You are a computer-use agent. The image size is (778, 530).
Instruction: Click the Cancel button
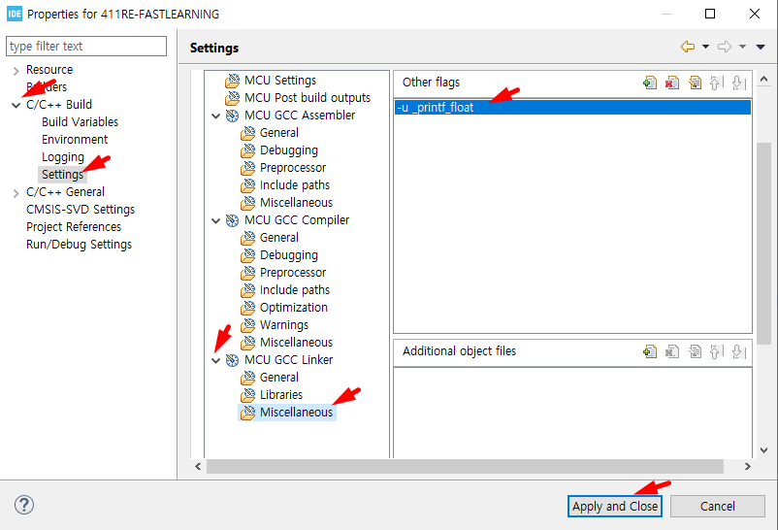(x=717, y=506)
